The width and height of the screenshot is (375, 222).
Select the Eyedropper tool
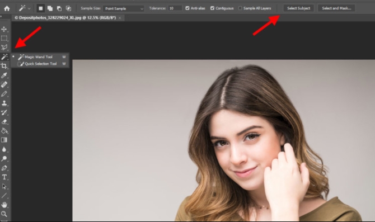[4, 75]
